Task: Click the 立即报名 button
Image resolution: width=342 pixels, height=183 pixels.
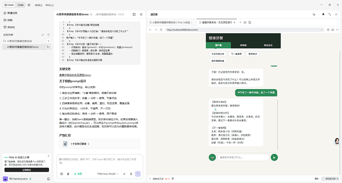Action: pyautogui.click(x=27, y=170)
